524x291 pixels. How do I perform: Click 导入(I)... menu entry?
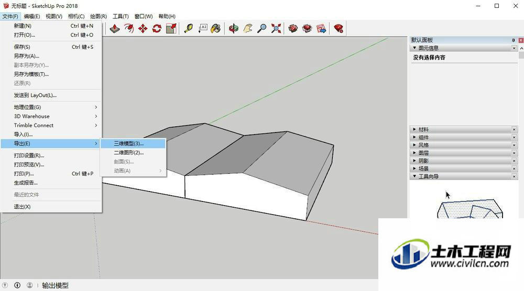tap(51, 134)
